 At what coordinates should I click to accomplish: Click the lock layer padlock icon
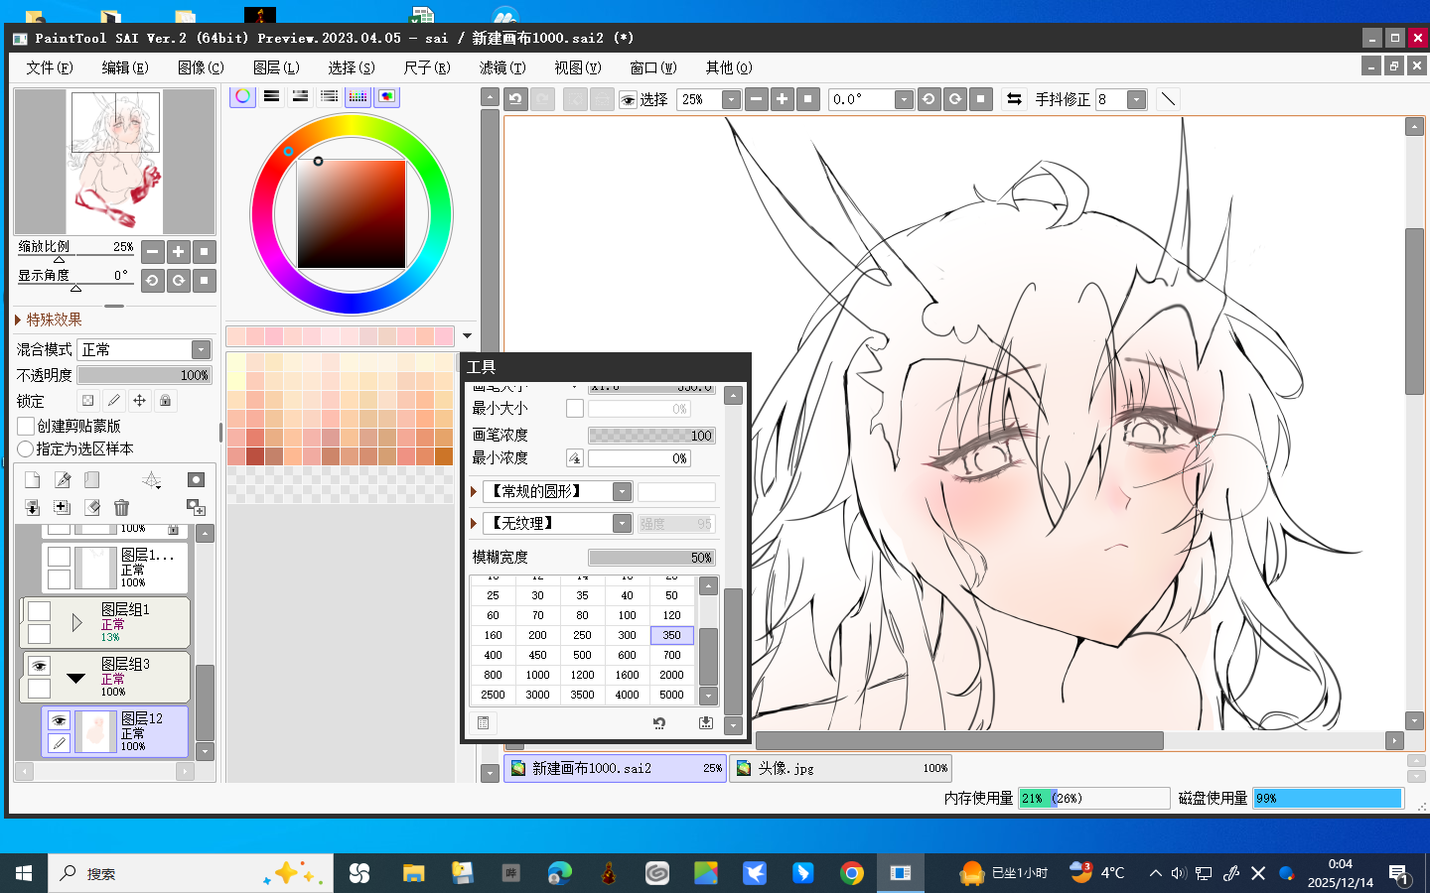(166, 401)
